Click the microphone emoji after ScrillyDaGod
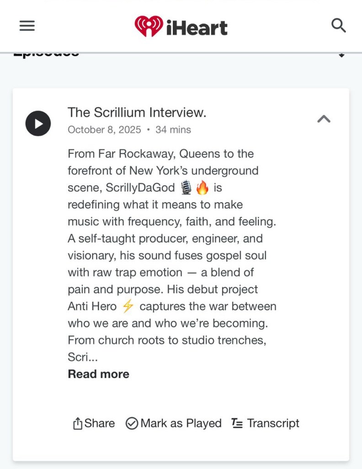 [186, 188]
